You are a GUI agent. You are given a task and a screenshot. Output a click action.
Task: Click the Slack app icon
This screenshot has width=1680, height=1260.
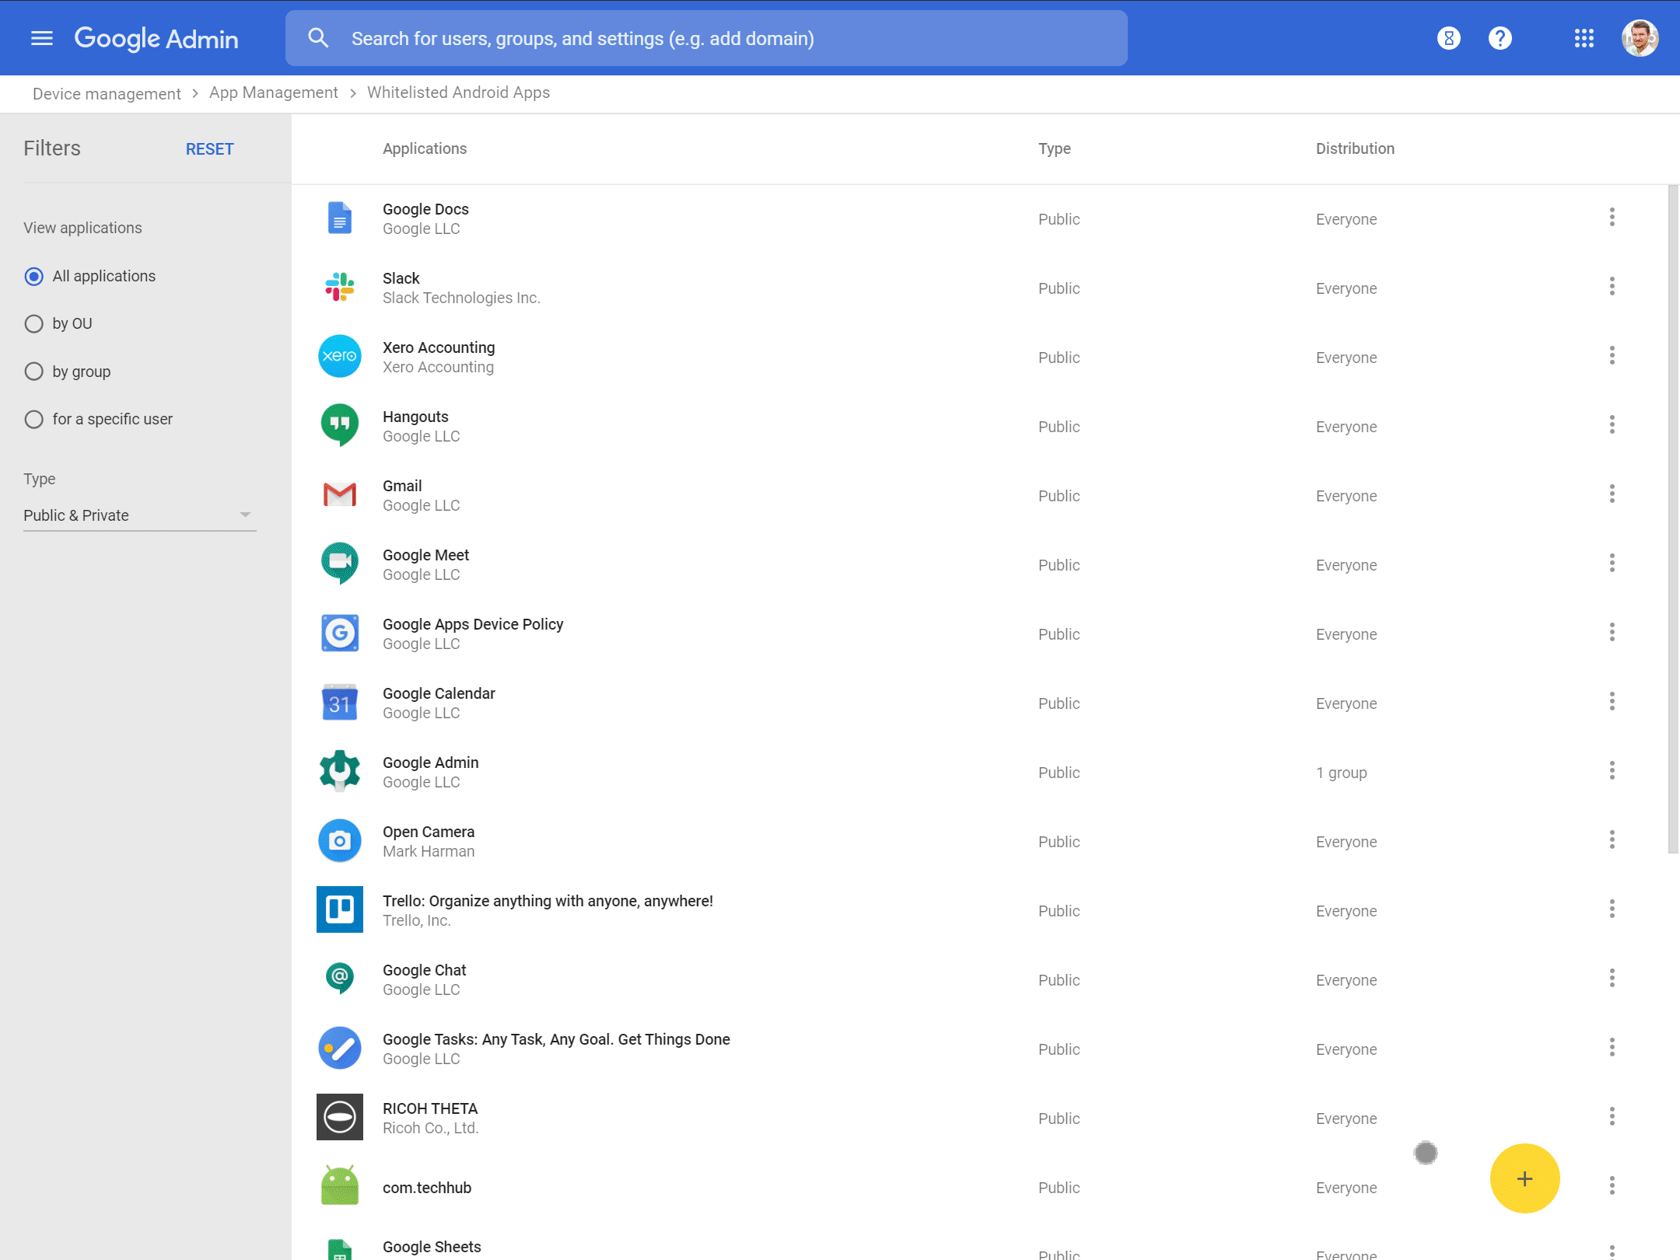(340, 287)
